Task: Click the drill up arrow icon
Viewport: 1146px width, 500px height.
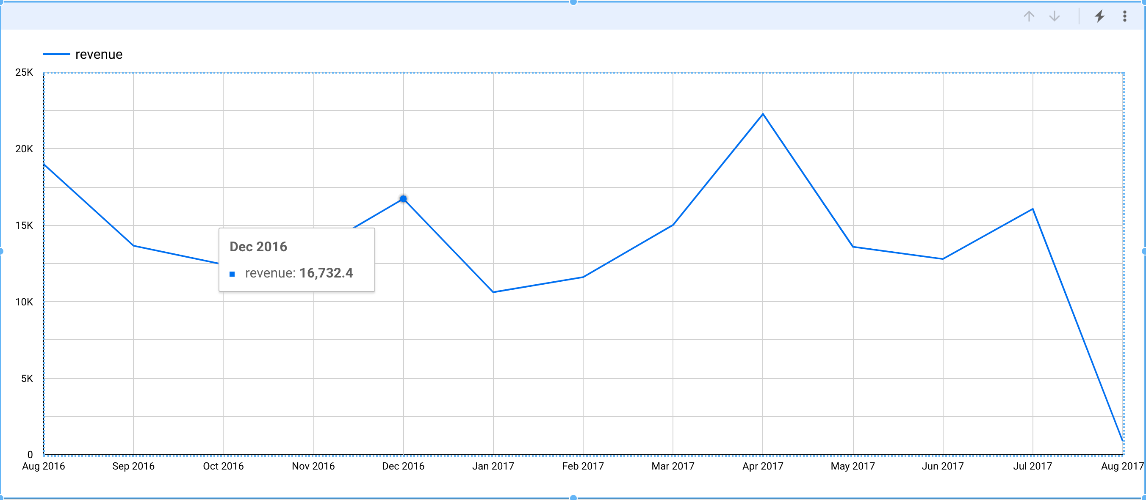Action: click(1029, 16)
